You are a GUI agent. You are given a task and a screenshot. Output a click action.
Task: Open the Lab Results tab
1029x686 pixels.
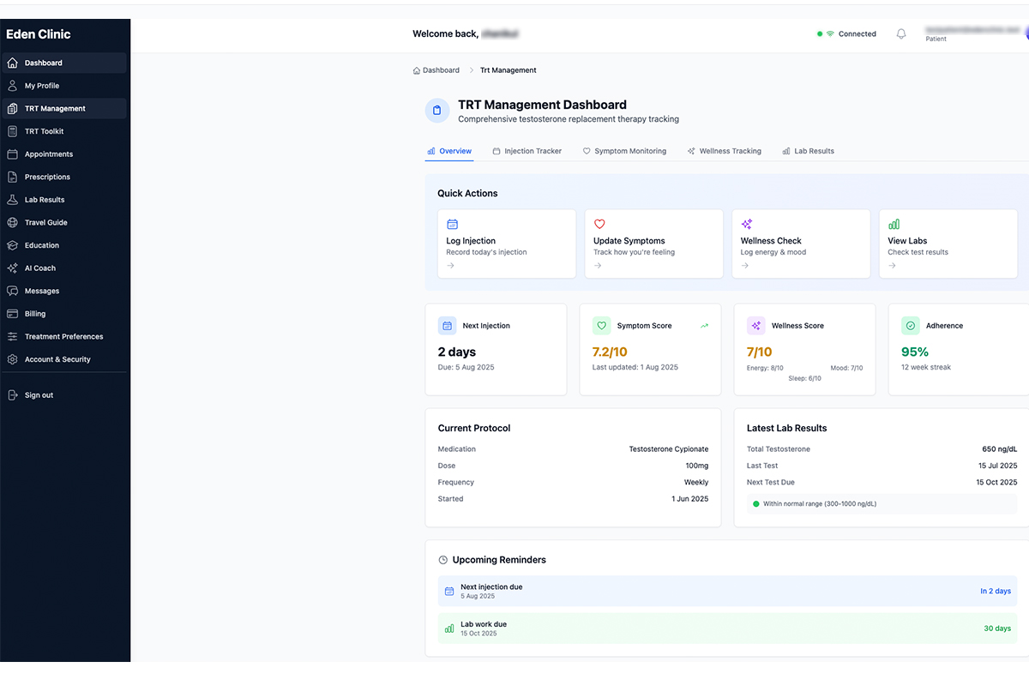[808, 151]
